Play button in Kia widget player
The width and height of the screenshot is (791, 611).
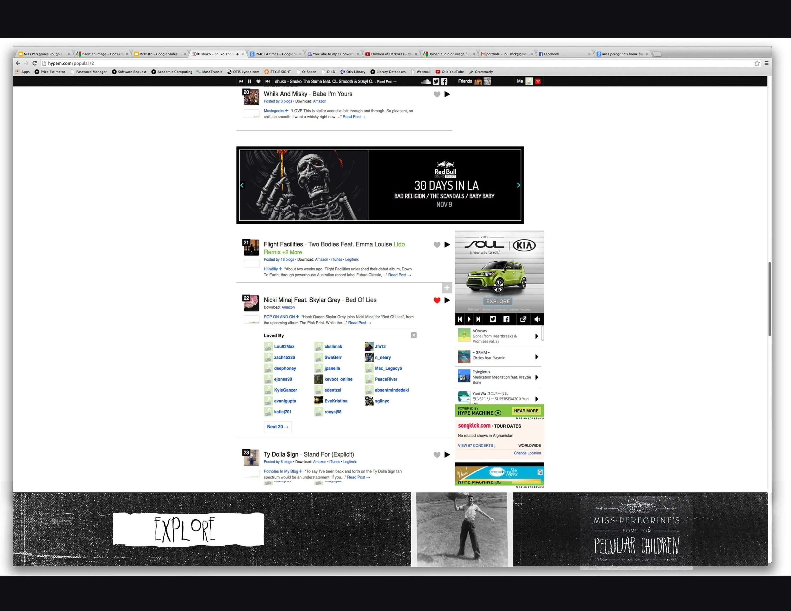[x=469, y=319]
